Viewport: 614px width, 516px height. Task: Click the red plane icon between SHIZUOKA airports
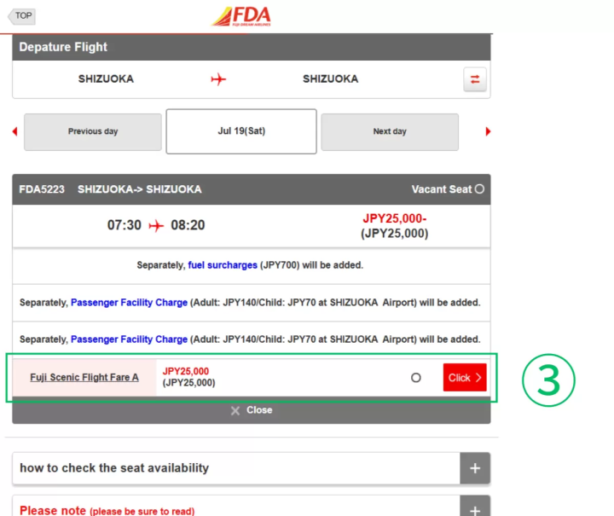point(218,79)
